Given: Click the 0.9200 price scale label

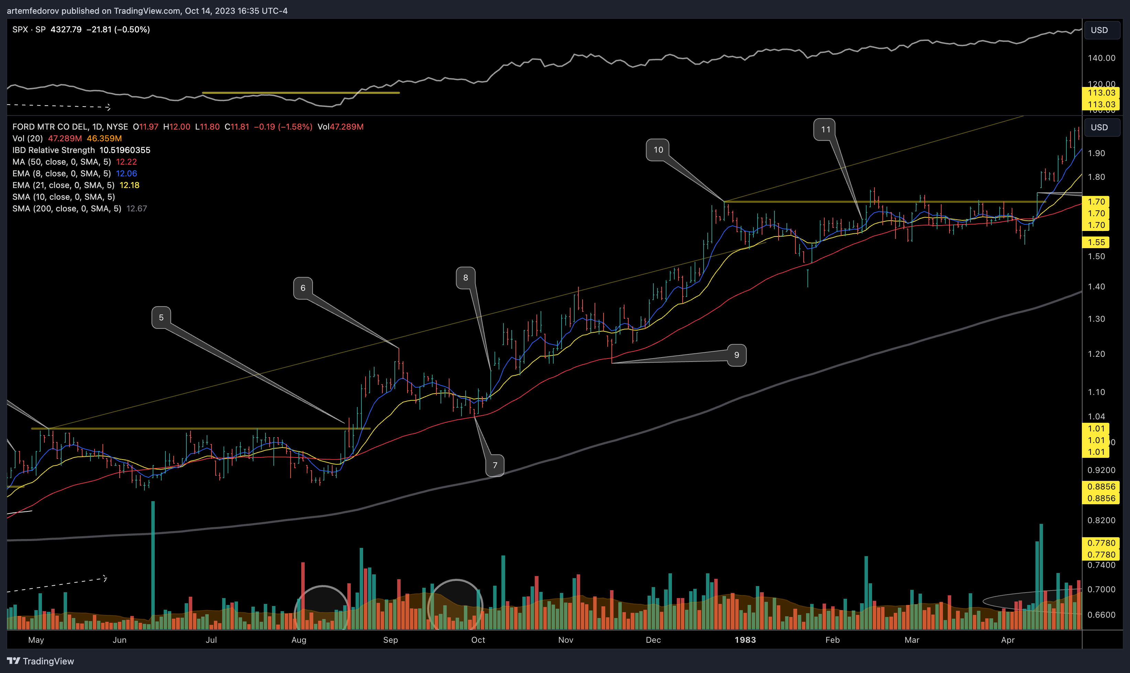Looking at the screenshot, I should 1101,470.
